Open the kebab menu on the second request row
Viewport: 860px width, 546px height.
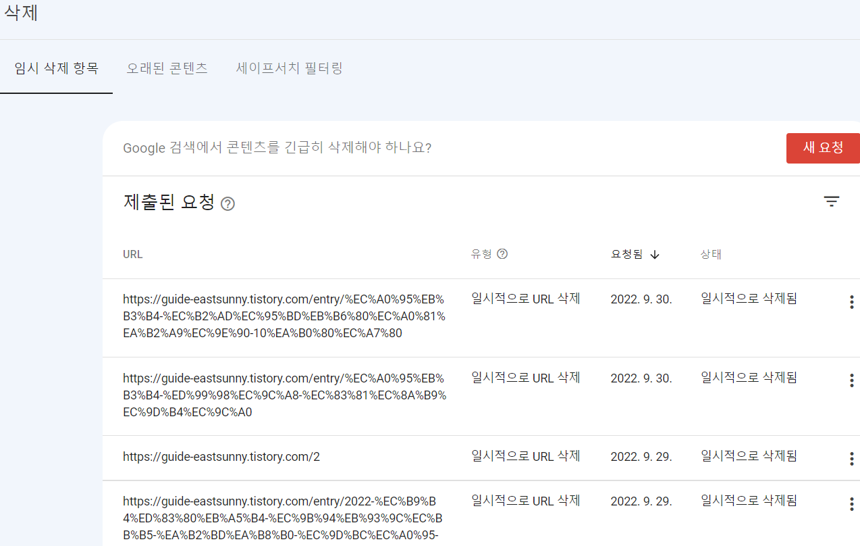851,380
